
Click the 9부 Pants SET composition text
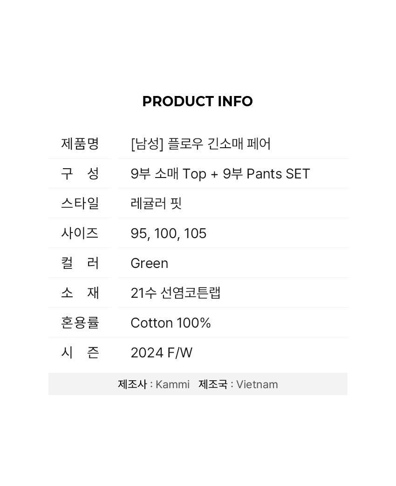(266, 173)
